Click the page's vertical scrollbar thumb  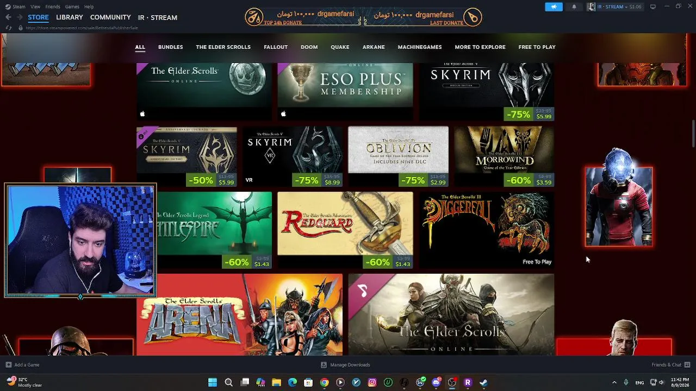(x=694, y=133)
